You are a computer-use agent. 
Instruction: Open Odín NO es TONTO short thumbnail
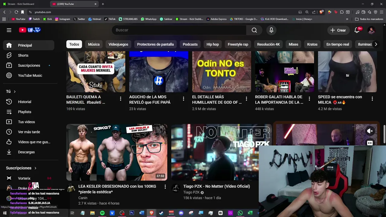coord(221,72)
